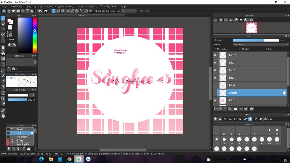Viewport: 290px width, 163px height.
Task: Click the Undo arrow in top toolbar
Action: point(40,11)
